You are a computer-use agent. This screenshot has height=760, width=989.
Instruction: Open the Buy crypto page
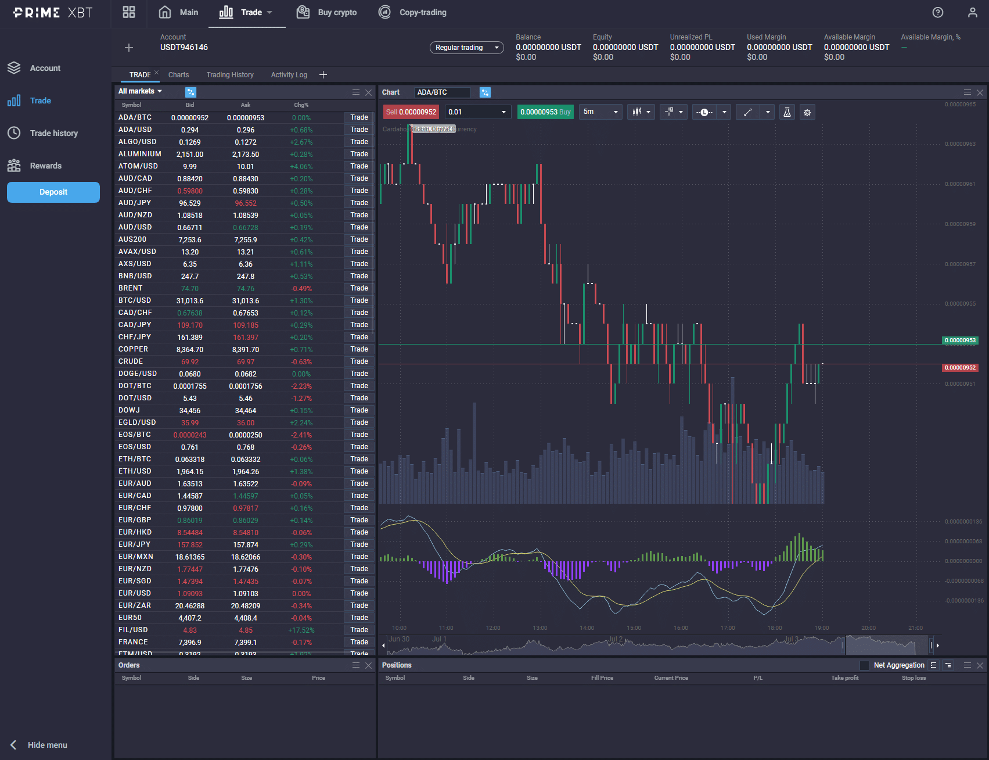click(x=326, y=12)
